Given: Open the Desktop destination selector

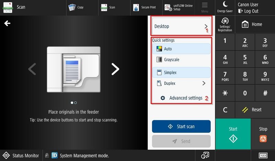Looking at the screenshot, I should [x=181, y=26].
